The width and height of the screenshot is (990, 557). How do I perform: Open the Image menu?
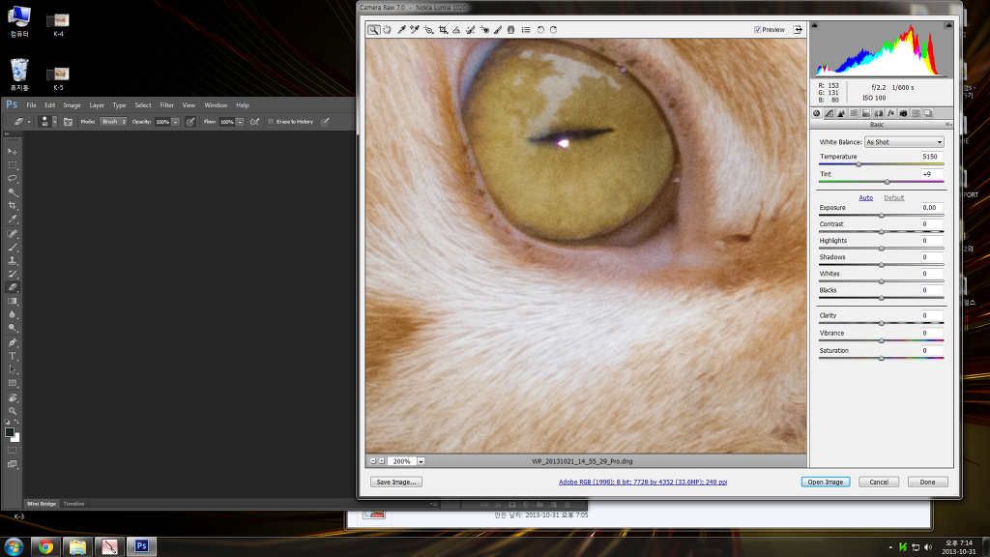point(72,105)
